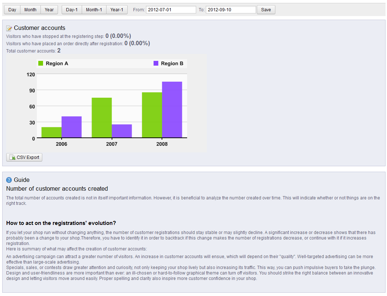Click the To date input field
387x296 pixels.
[x=231, y=10]
